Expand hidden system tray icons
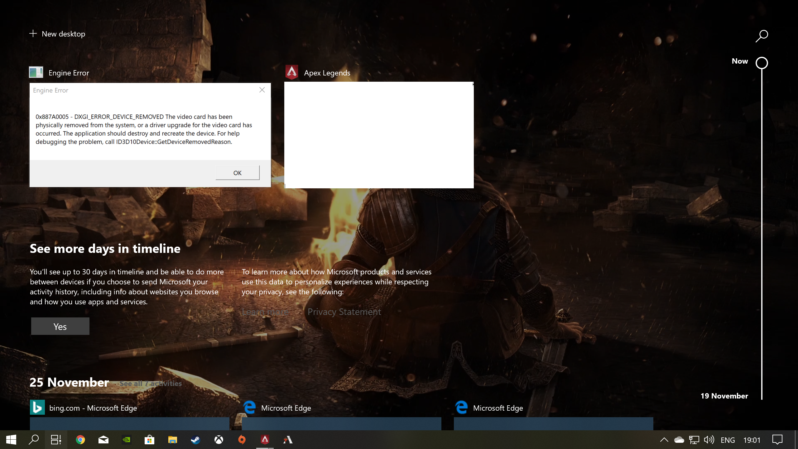The width and height of the screenshot is (798, 449). click(664, 440)
